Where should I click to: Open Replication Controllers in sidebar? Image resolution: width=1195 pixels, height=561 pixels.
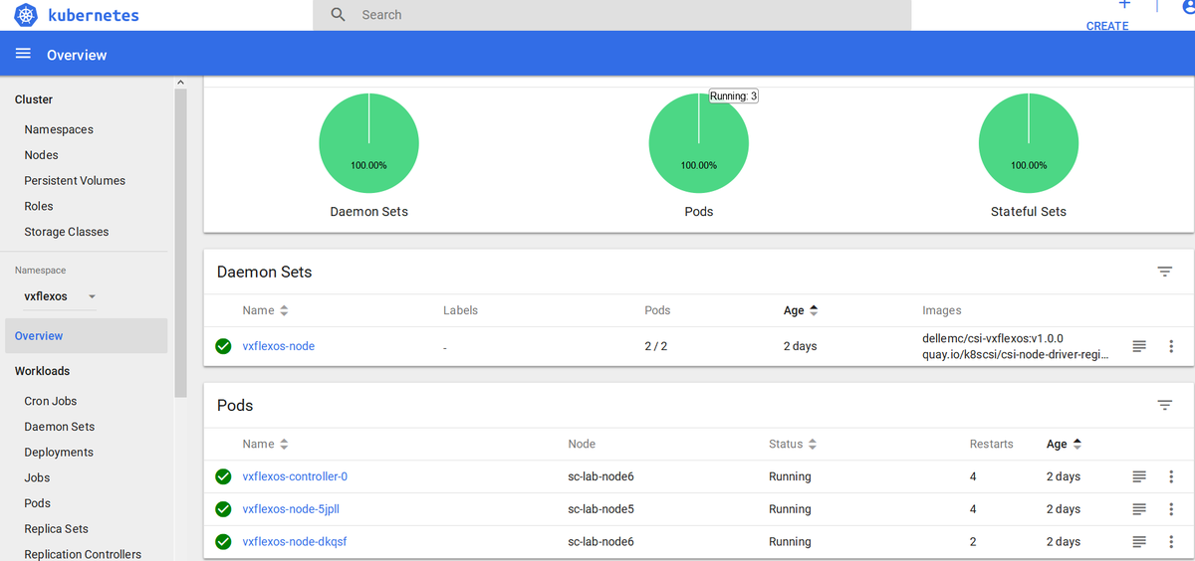(83, 554)
